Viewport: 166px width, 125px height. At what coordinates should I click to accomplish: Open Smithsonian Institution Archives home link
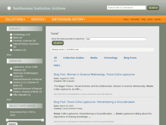click(x=39, y=8)
